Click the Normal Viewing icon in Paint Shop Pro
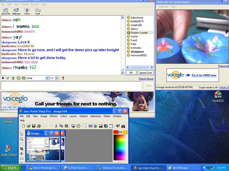The height and width of the screenshot is (171, 229). tap(79, 126)
